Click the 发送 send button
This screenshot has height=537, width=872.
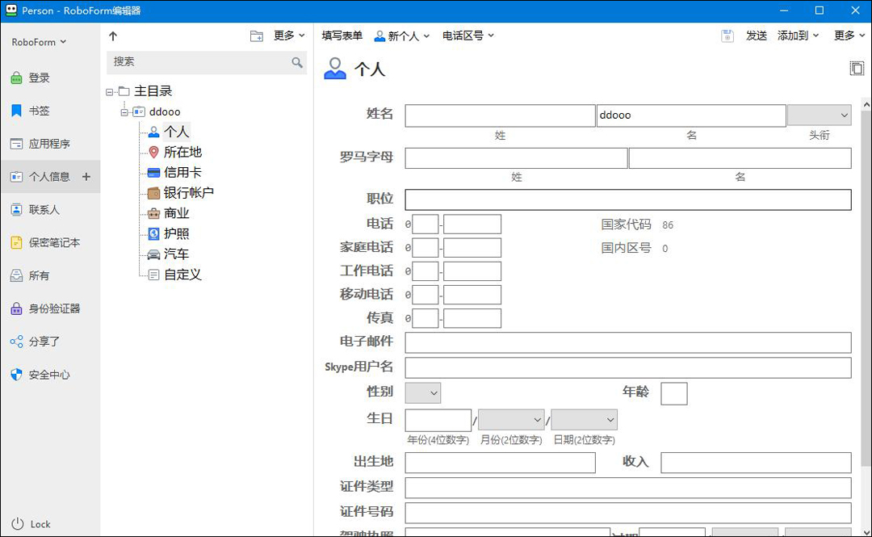[x=757, y=36]
